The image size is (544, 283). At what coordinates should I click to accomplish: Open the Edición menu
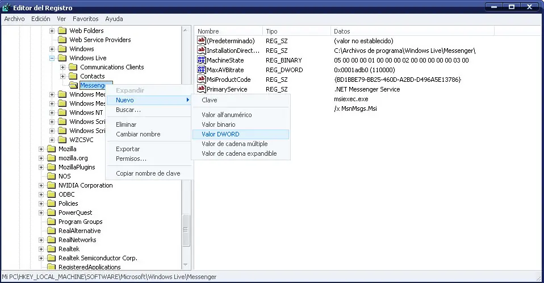[40, 19]
